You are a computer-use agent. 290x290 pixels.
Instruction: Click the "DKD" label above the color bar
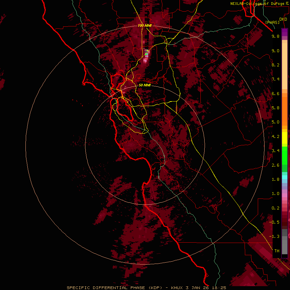tap(283, 19)
